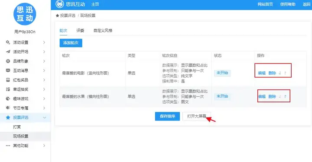Image resolution: width=312 pixels, height=162 pixels.
Task: Click the 单选 type of 最喜爱的电影 row
Action: (132, 73)
